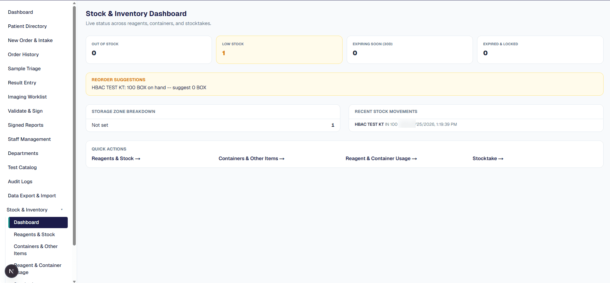
Task: Open Test Catalog
Action: [x=22, y=167]
